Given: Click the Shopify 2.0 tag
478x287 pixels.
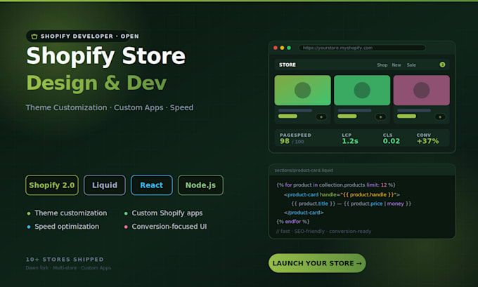Looking at the screenshot, I should [52, 185].
